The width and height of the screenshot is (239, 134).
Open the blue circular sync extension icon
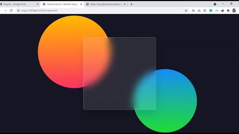pos(205,10)
